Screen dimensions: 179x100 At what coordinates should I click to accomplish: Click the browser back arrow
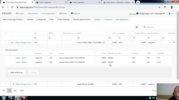pos(3,7)
